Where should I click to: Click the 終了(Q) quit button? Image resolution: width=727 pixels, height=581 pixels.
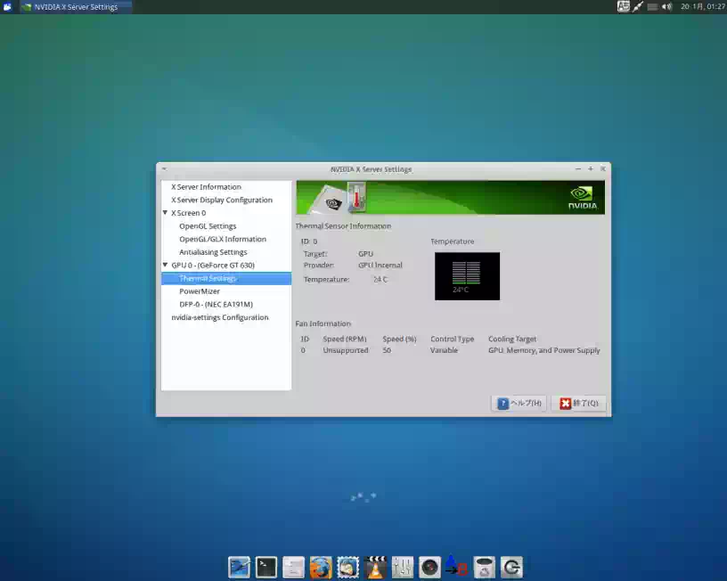coord(578,403)
